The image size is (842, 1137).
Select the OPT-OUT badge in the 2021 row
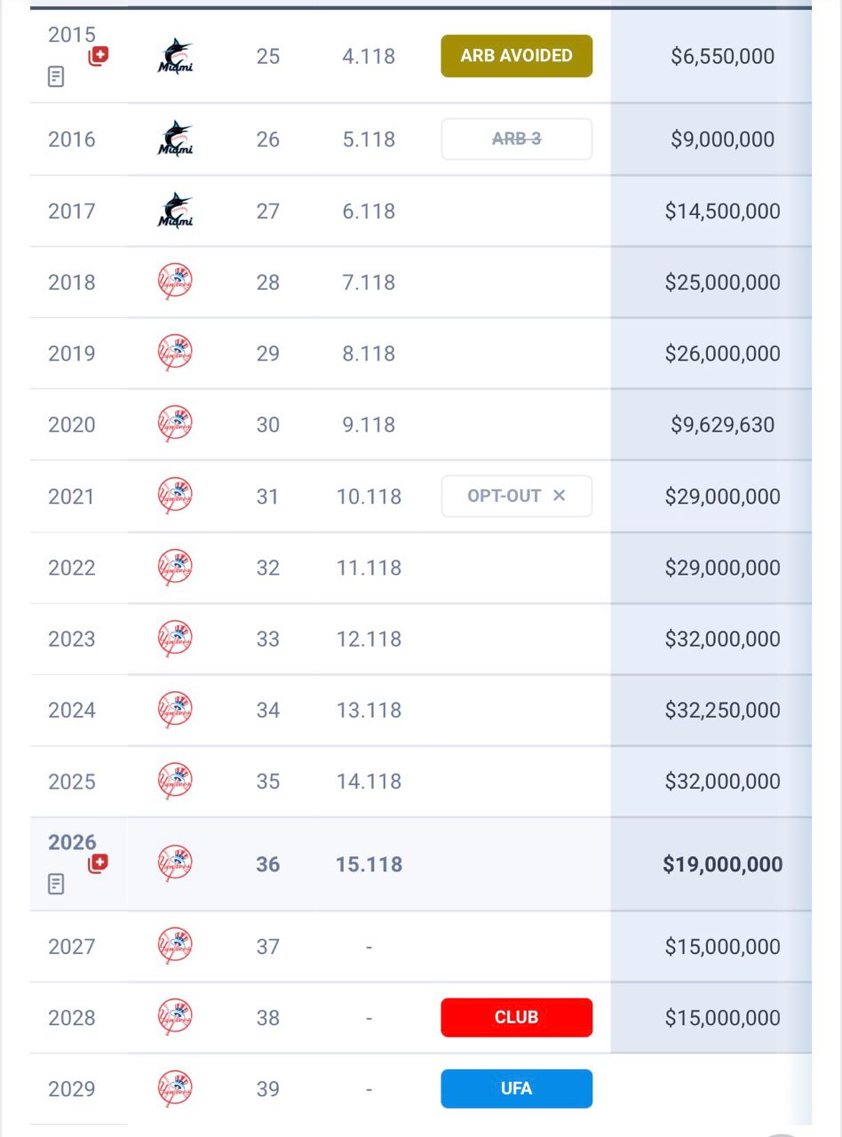pyautogui.click(x=517, y=496)
